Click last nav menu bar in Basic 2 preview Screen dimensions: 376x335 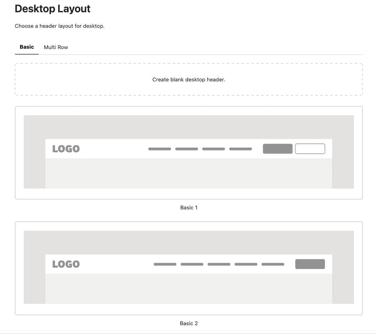(x=273, y=264)
